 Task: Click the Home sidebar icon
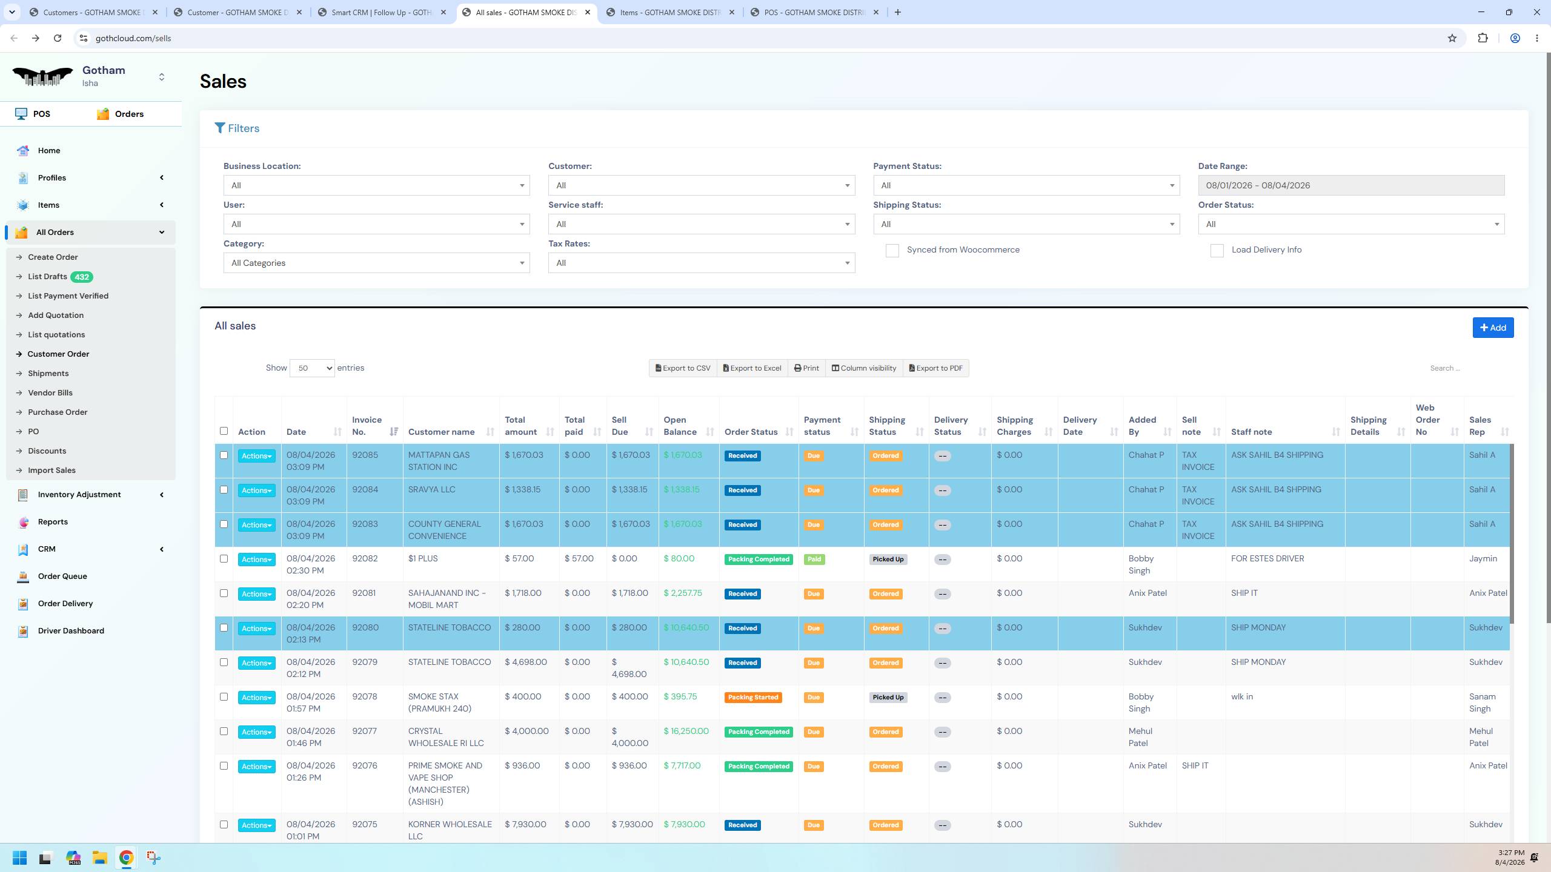[x=23, y=151]
